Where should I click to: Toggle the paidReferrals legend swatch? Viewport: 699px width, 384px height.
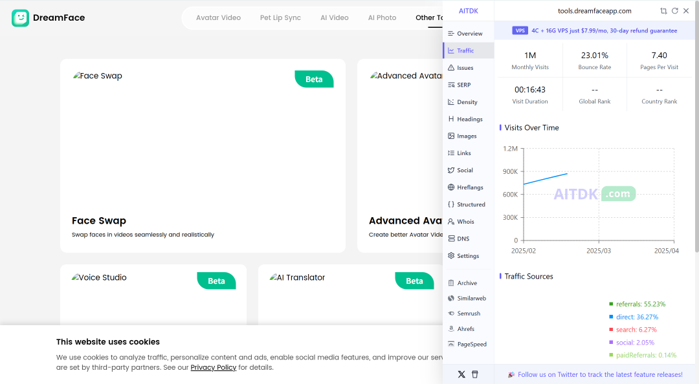click(x=611, y=355)
